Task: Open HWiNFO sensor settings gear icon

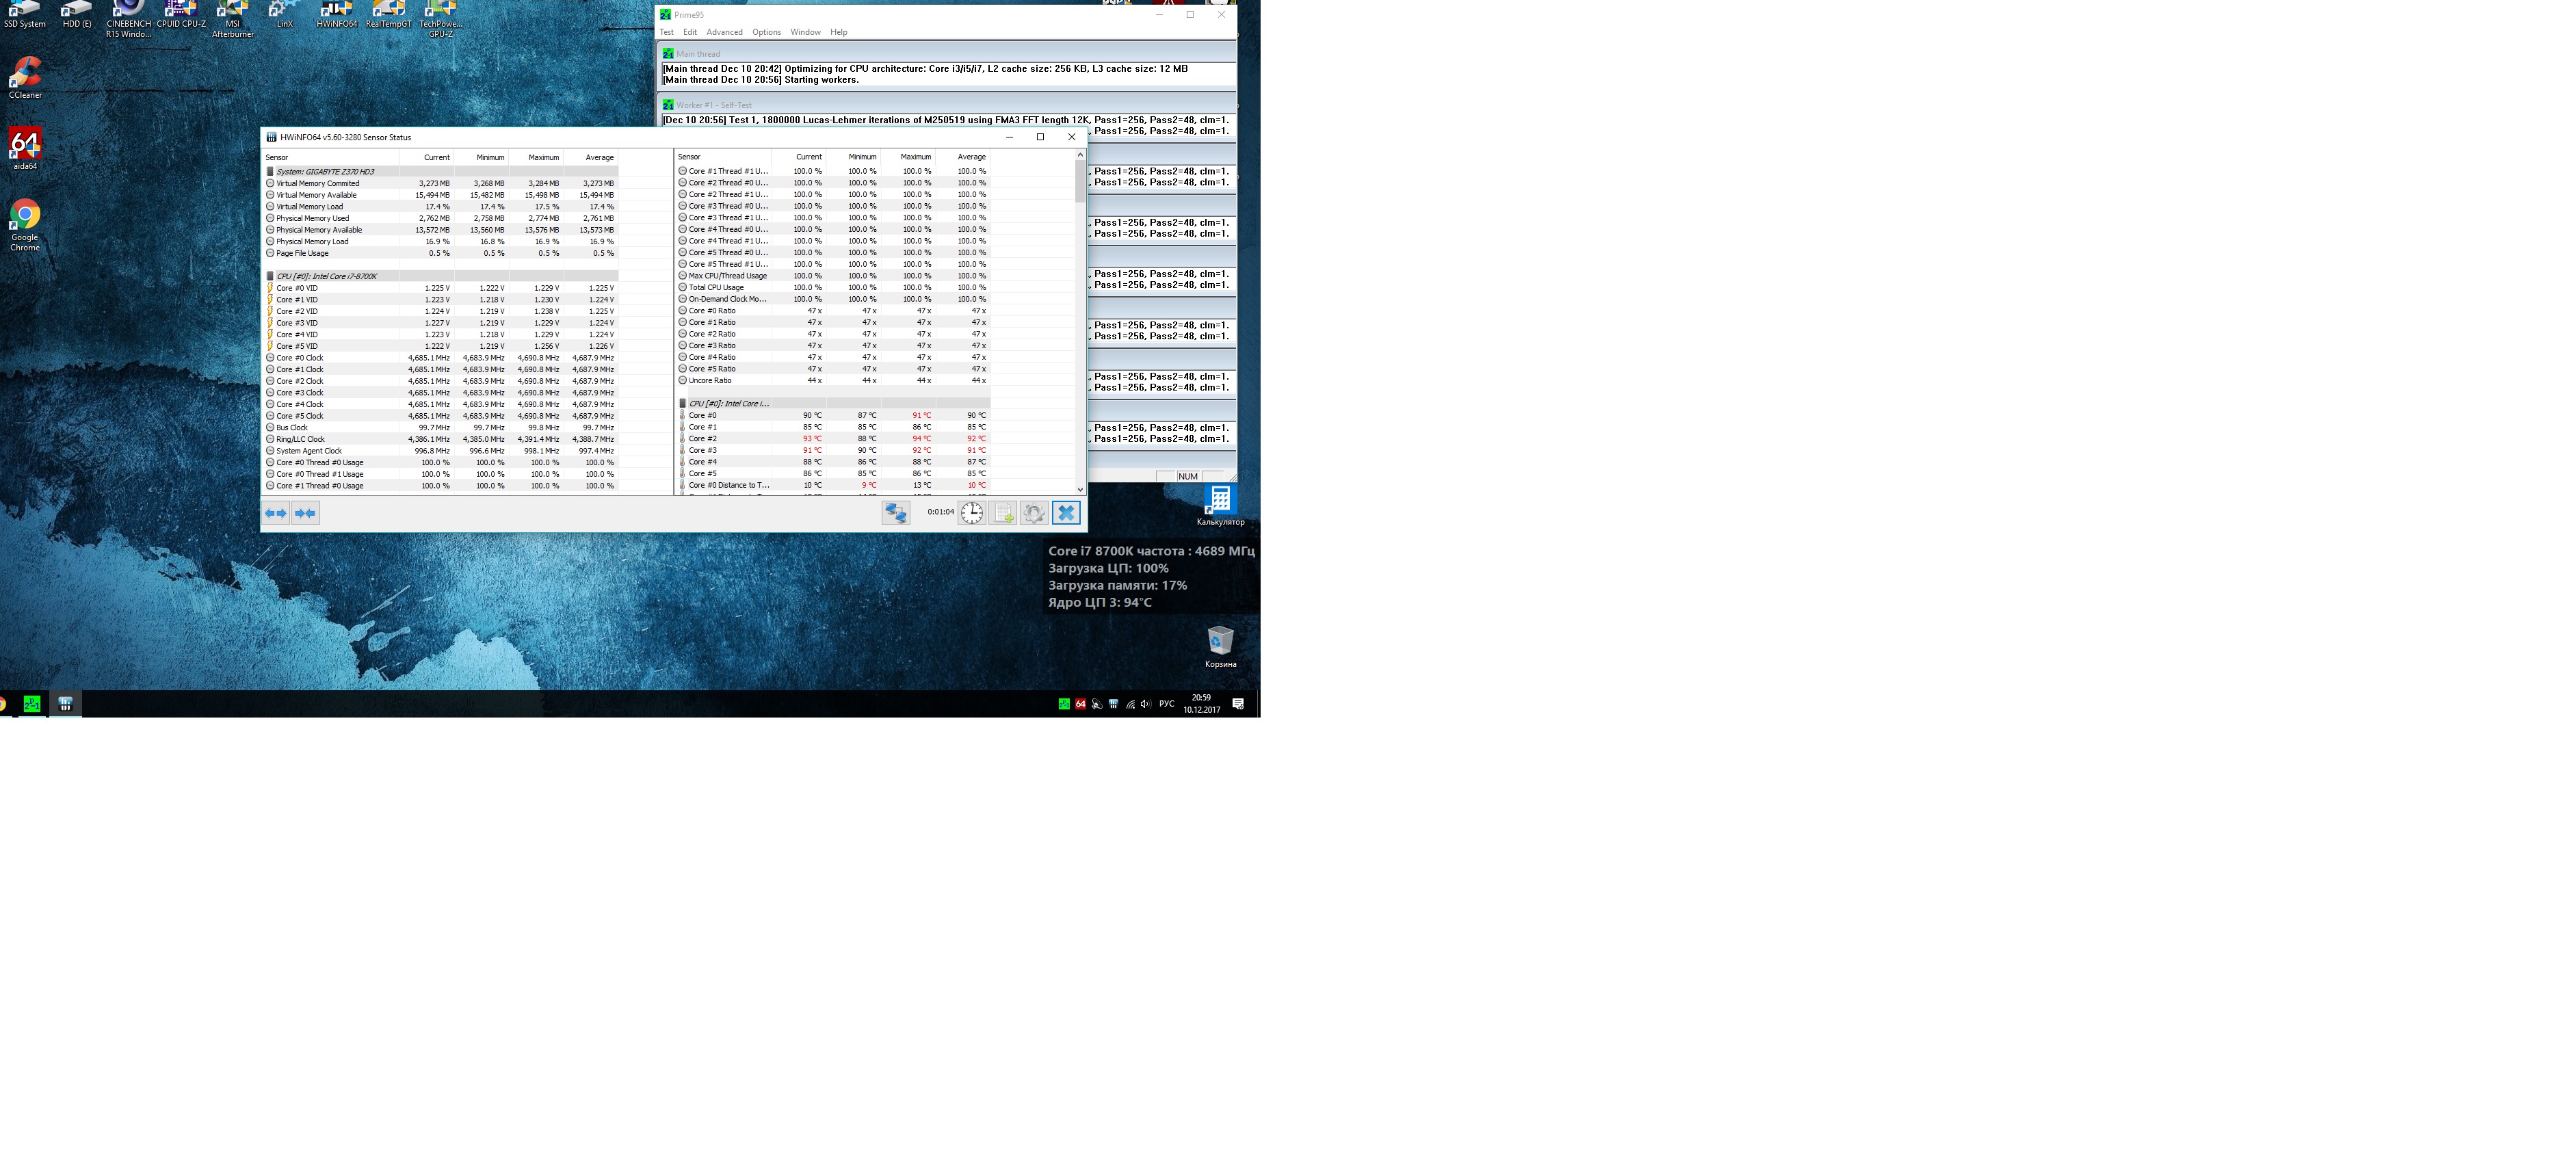Action: 1034,513
